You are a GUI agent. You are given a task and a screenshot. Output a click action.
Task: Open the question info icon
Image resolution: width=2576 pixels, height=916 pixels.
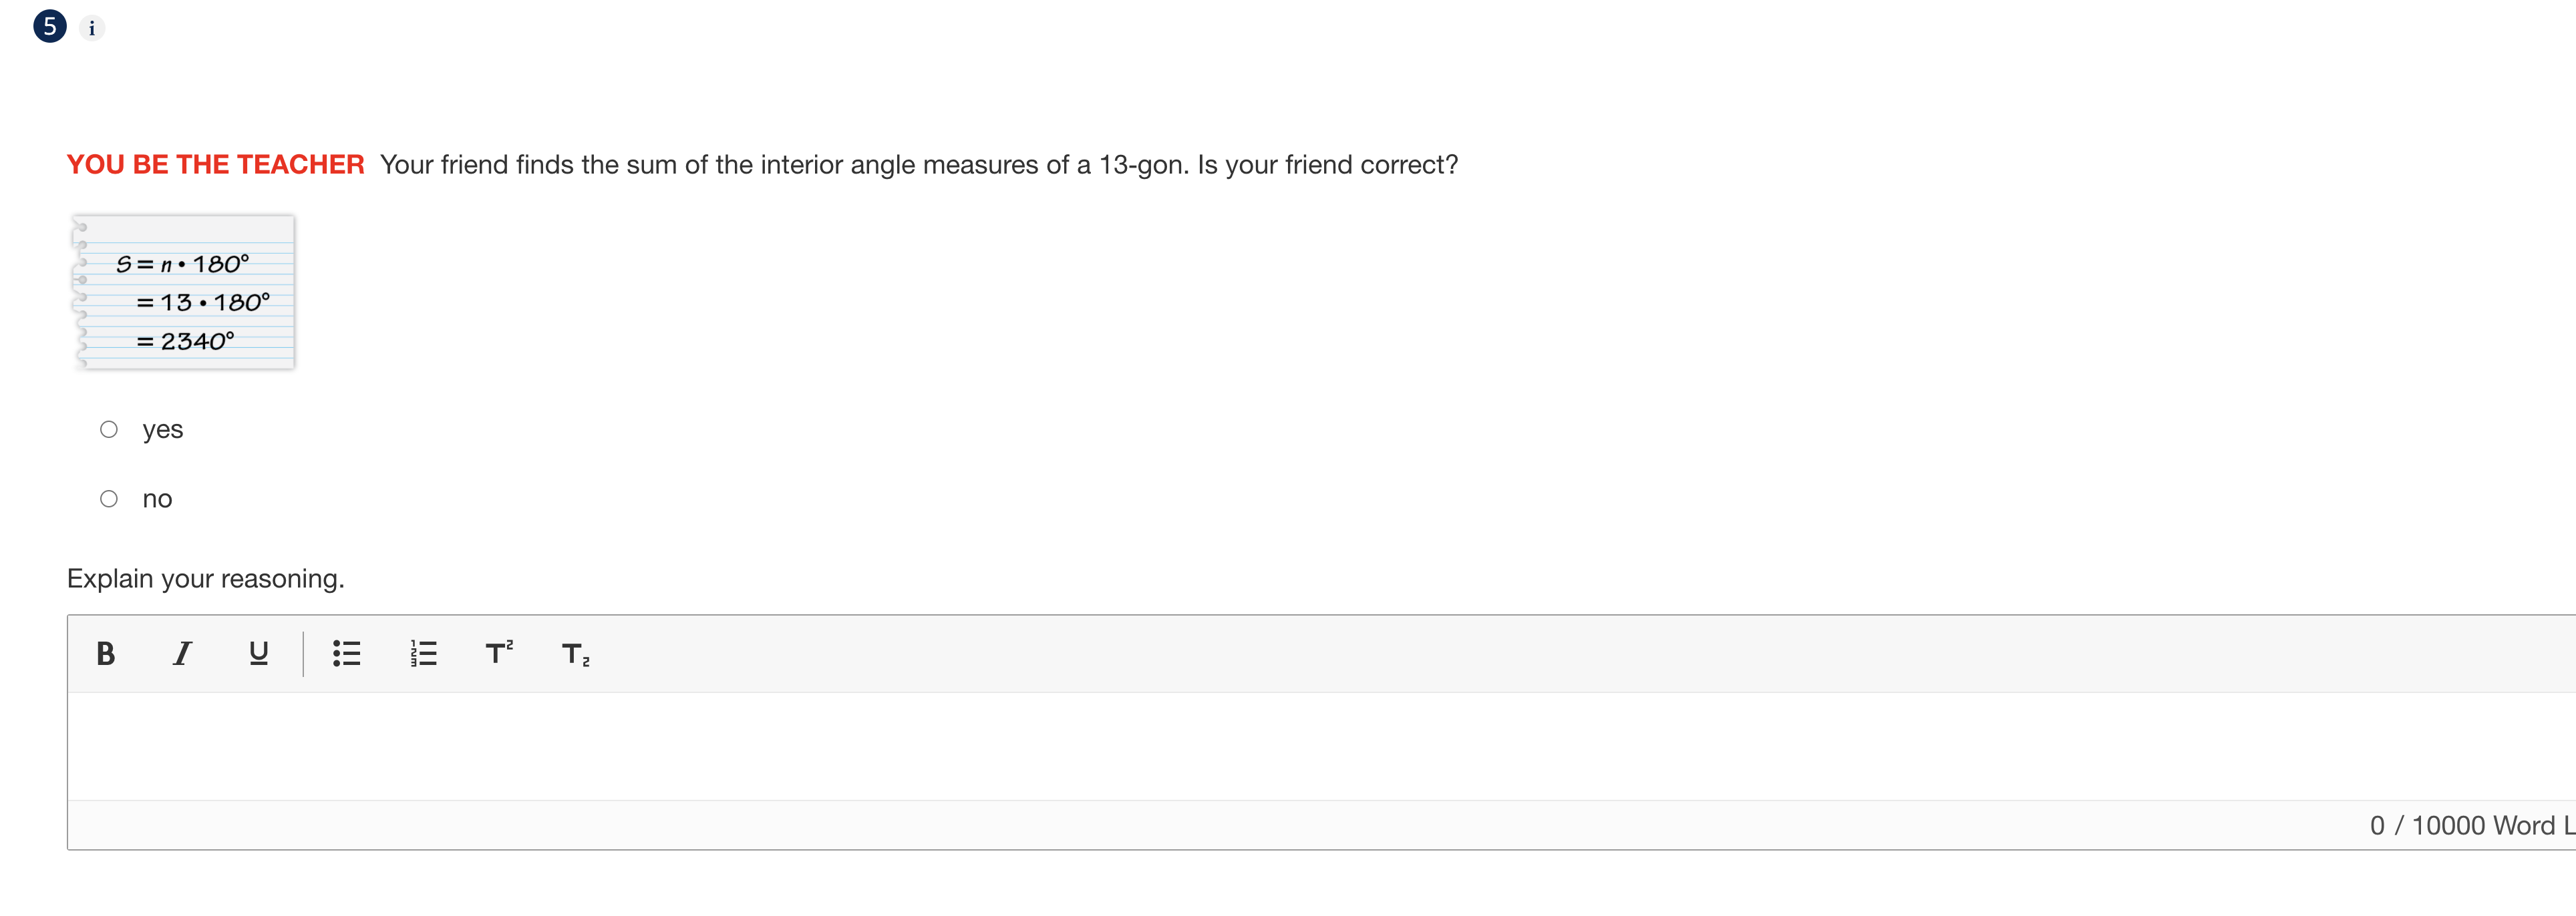[92, 28]
